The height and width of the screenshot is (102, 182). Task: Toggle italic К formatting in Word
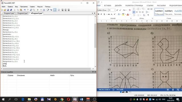pos(101,14)
